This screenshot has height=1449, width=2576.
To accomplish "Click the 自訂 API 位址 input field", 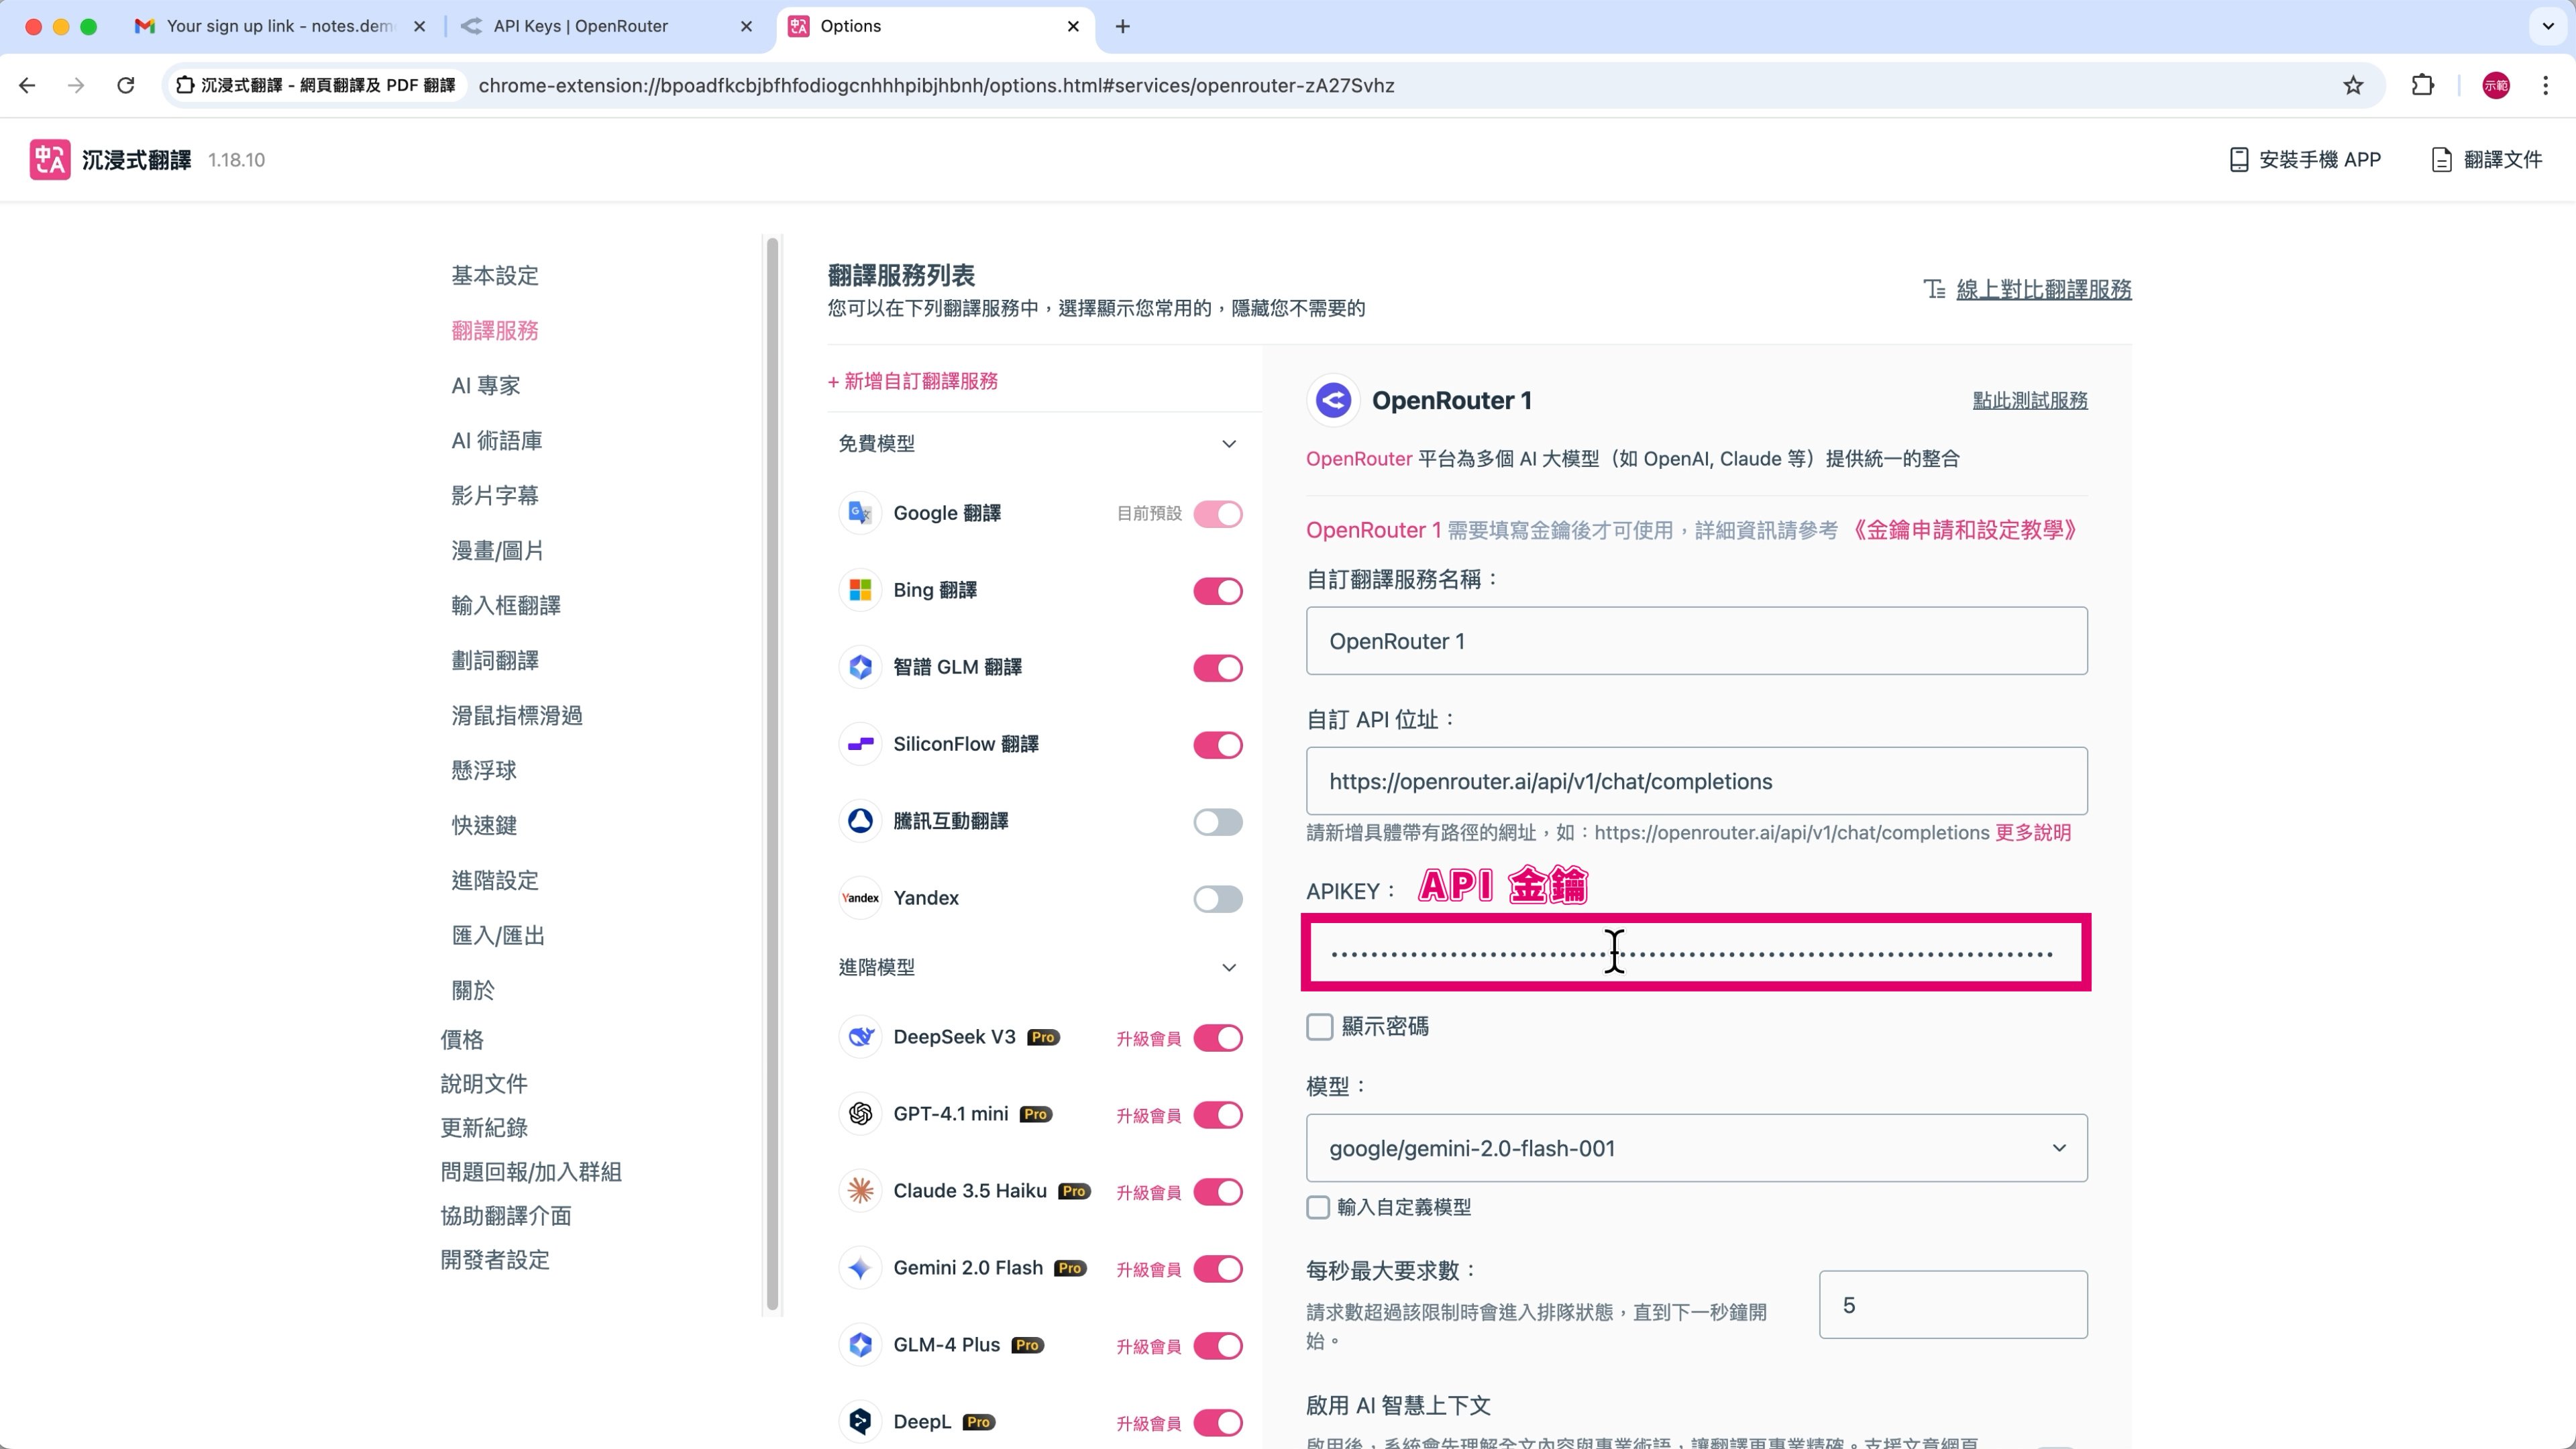I will point(1696,781).
